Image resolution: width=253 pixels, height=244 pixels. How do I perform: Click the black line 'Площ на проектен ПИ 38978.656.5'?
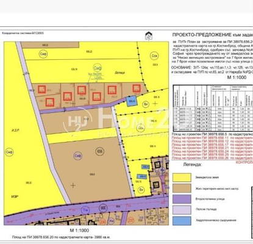[x=212, y=134]
